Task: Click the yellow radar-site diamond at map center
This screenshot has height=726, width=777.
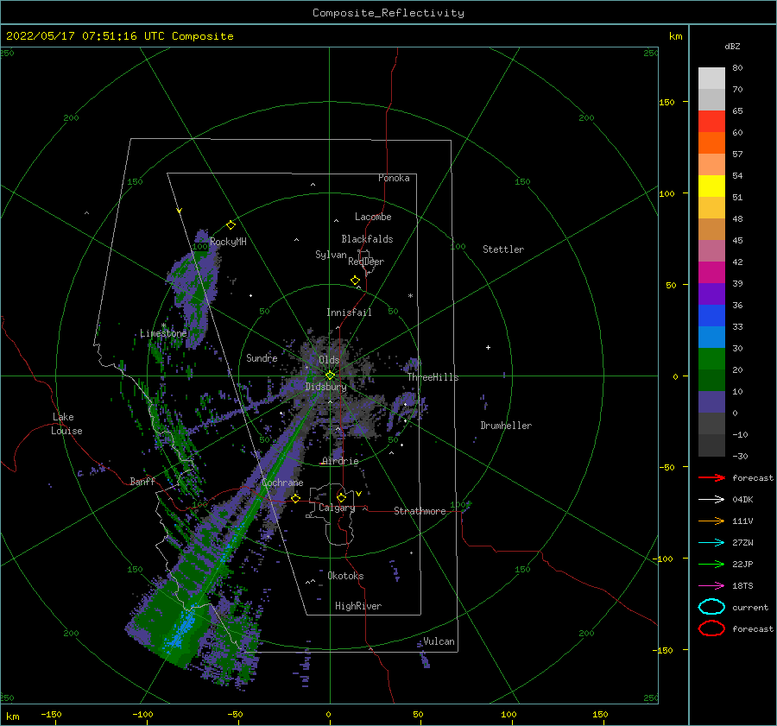Action: click(x=330, y=376)
